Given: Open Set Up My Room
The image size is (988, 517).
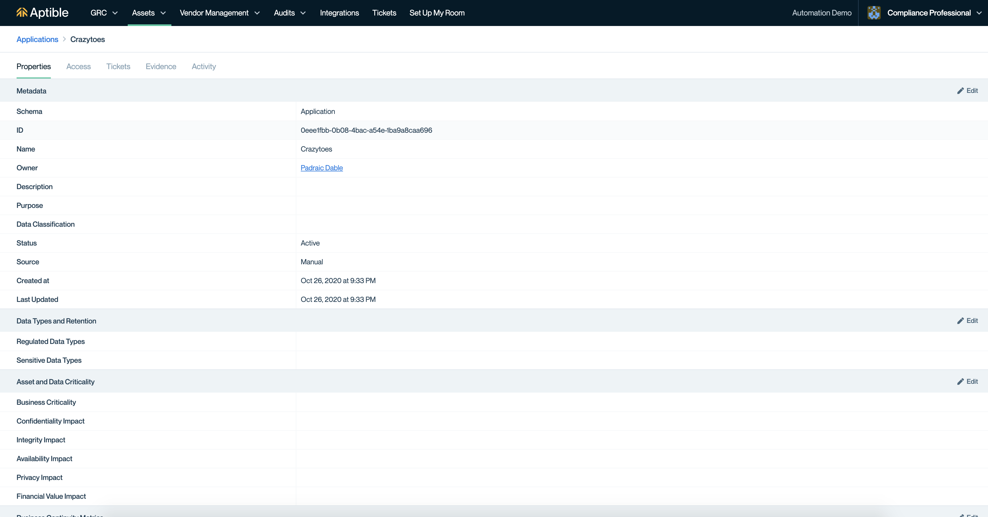Looking at the screenshot, I should [437, 13].
